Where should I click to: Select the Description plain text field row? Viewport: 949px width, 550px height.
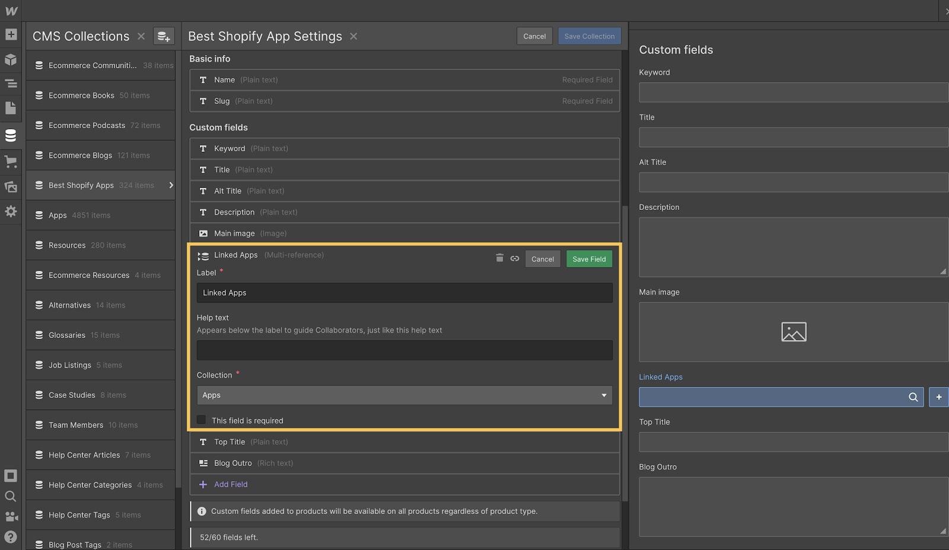coord(405,212)
